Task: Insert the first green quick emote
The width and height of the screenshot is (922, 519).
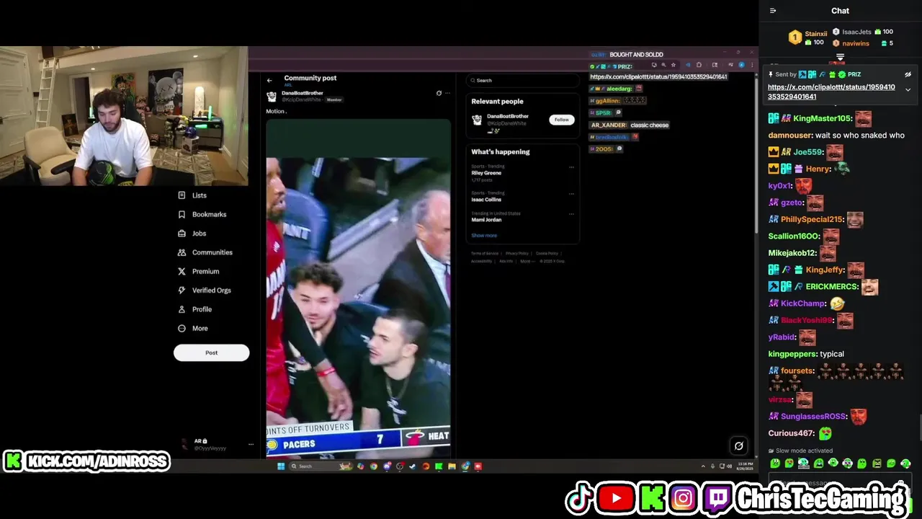Action: point(774,463)
